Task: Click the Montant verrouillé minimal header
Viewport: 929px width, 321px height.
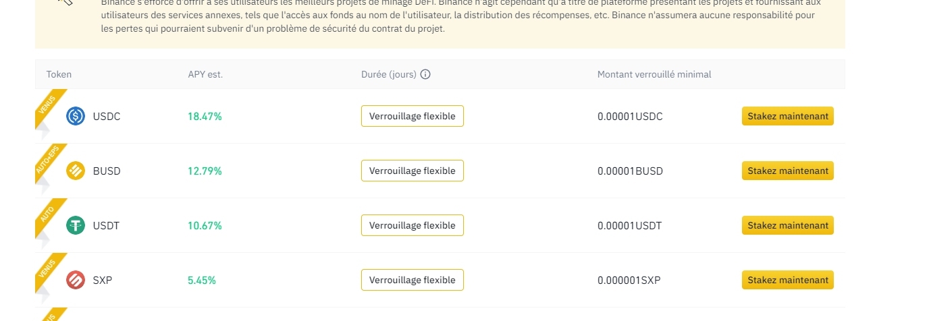Action: [x=654, y=74]
